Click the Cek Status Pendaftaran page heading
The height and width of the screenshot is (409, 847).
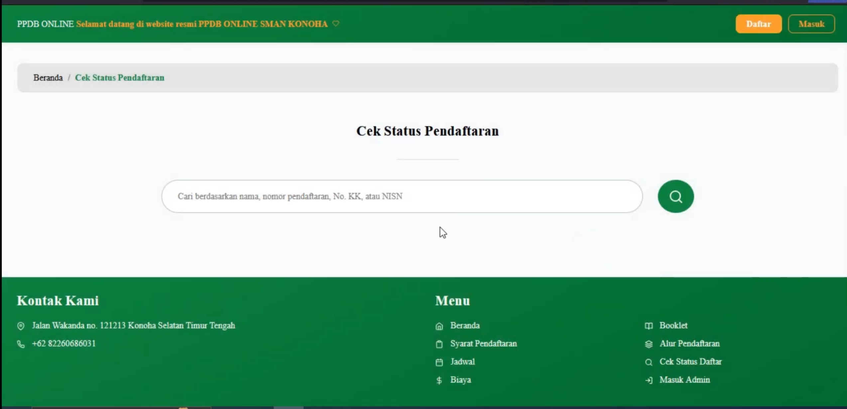(427, 131)
